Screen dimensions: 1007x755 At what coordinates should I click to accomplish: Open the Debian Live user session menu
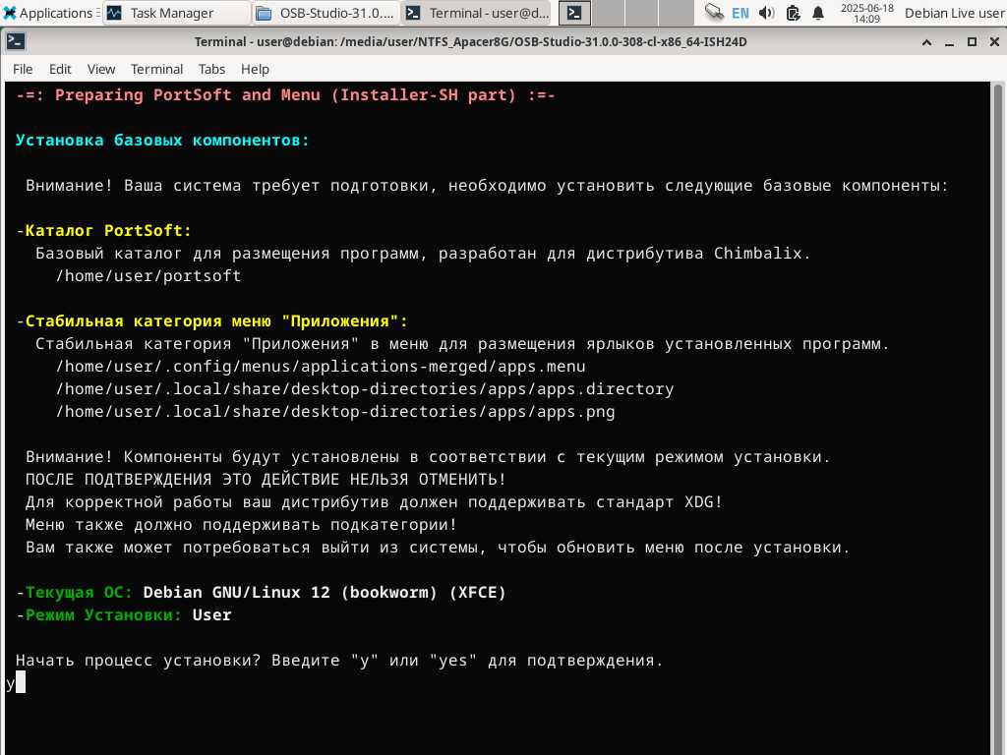click(x=954, y=13)
